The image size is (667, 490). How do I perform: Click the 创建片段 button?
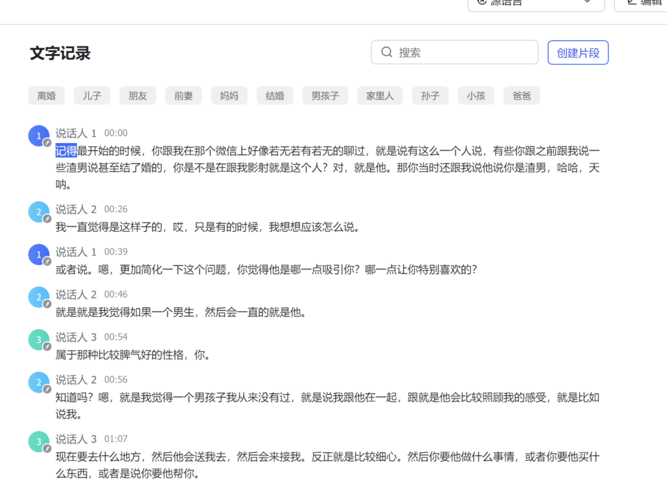click(x=578, y=53)
